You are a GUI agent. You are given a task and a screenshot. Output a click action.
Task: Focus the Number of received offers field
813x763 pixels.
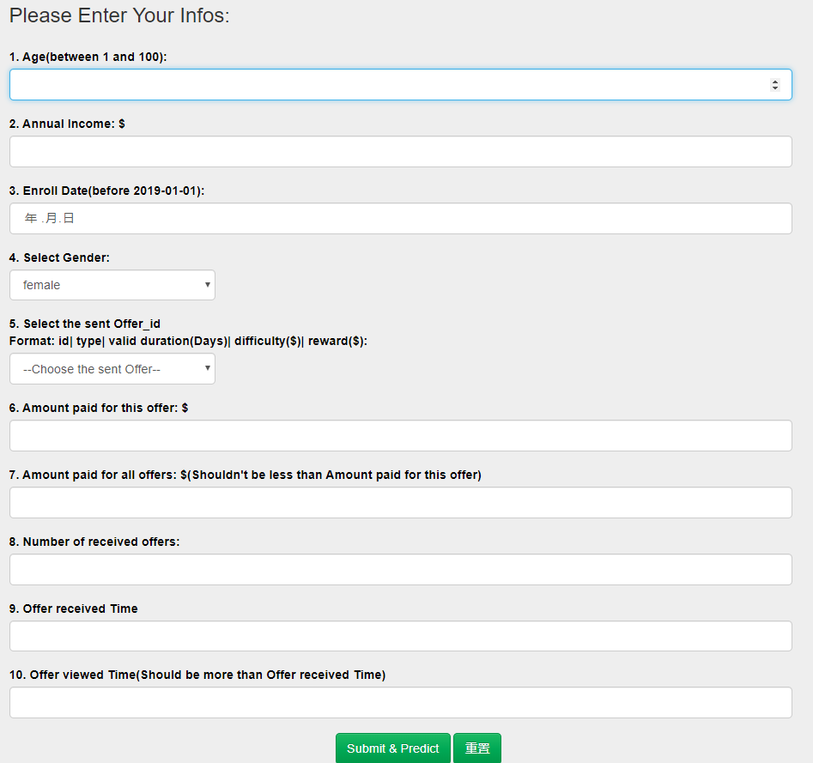pos(400,569)
